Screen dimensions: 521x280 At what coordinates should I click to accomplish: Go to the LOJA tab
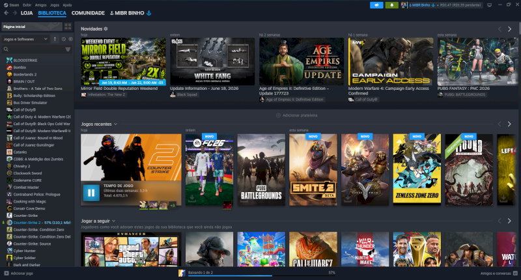point(27,13)
